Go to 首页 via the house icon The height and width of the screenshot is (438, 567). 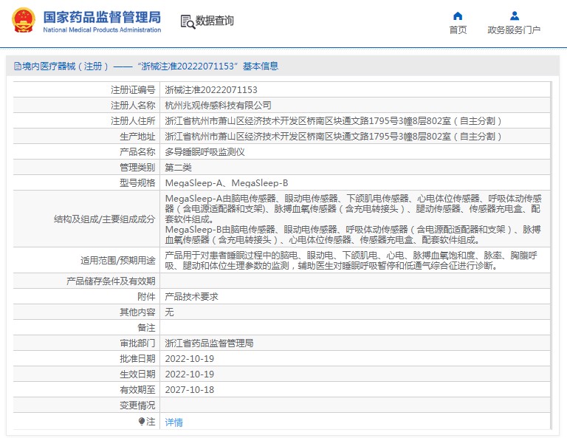click(458, 16)
